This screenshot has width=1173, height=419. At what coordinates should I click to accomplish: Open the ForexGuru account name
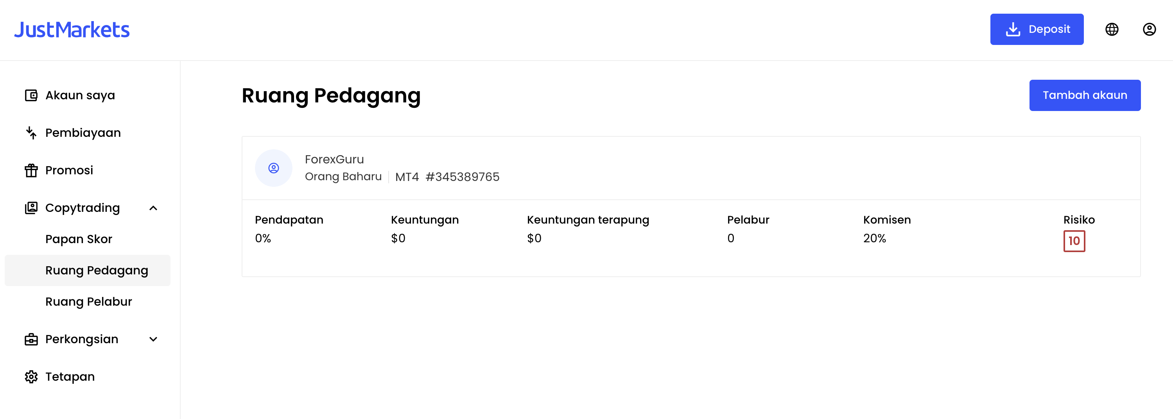click(334, 159)
